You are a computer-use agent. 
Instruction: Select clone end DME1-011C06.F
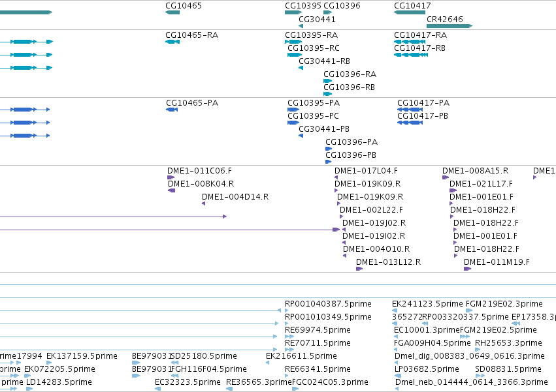coord(200,171)
